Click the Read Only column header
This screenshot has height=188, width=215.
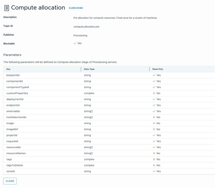tap(158, 69)
